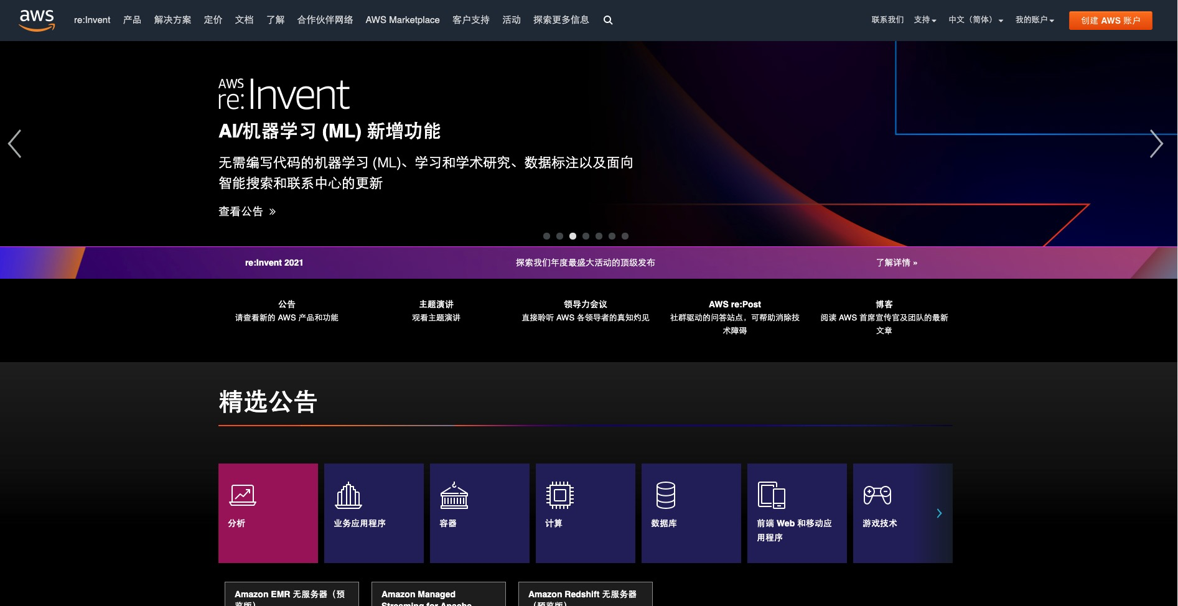This screenshot has height=606, width=1178.
Task: Open re:Invent menu in navigation
Action: (92, 20)
